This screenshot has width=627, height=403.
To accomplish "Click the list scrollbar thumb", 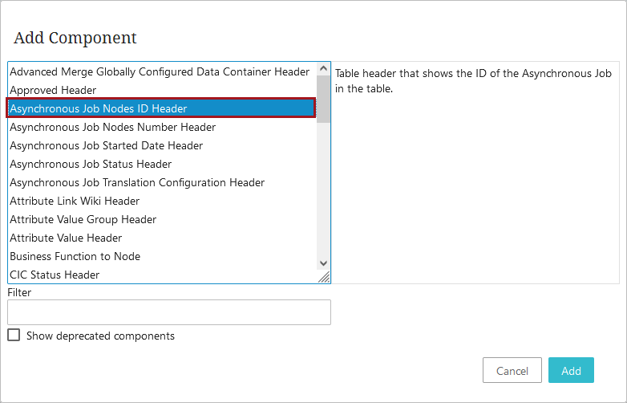I will click(x=323, y=100).
